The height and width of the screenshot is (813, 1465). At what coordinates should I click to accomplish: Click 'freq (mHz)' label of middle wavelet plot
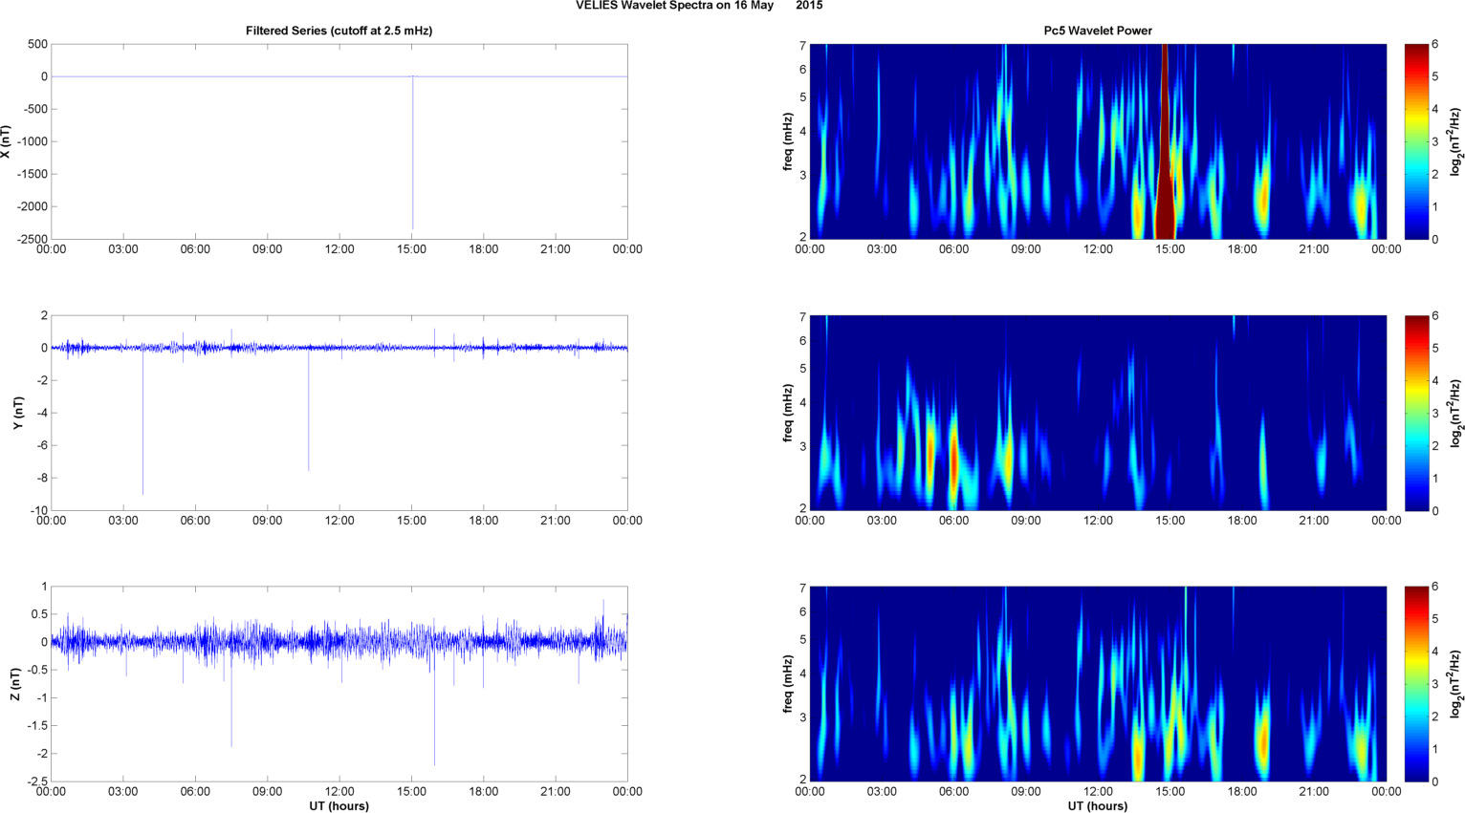[x=787, y=413]
